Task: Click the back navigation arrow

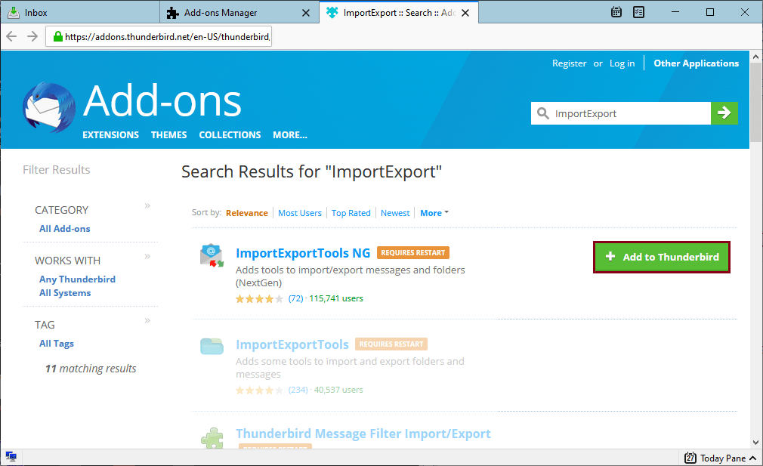Action: click(x=11, y=36)
